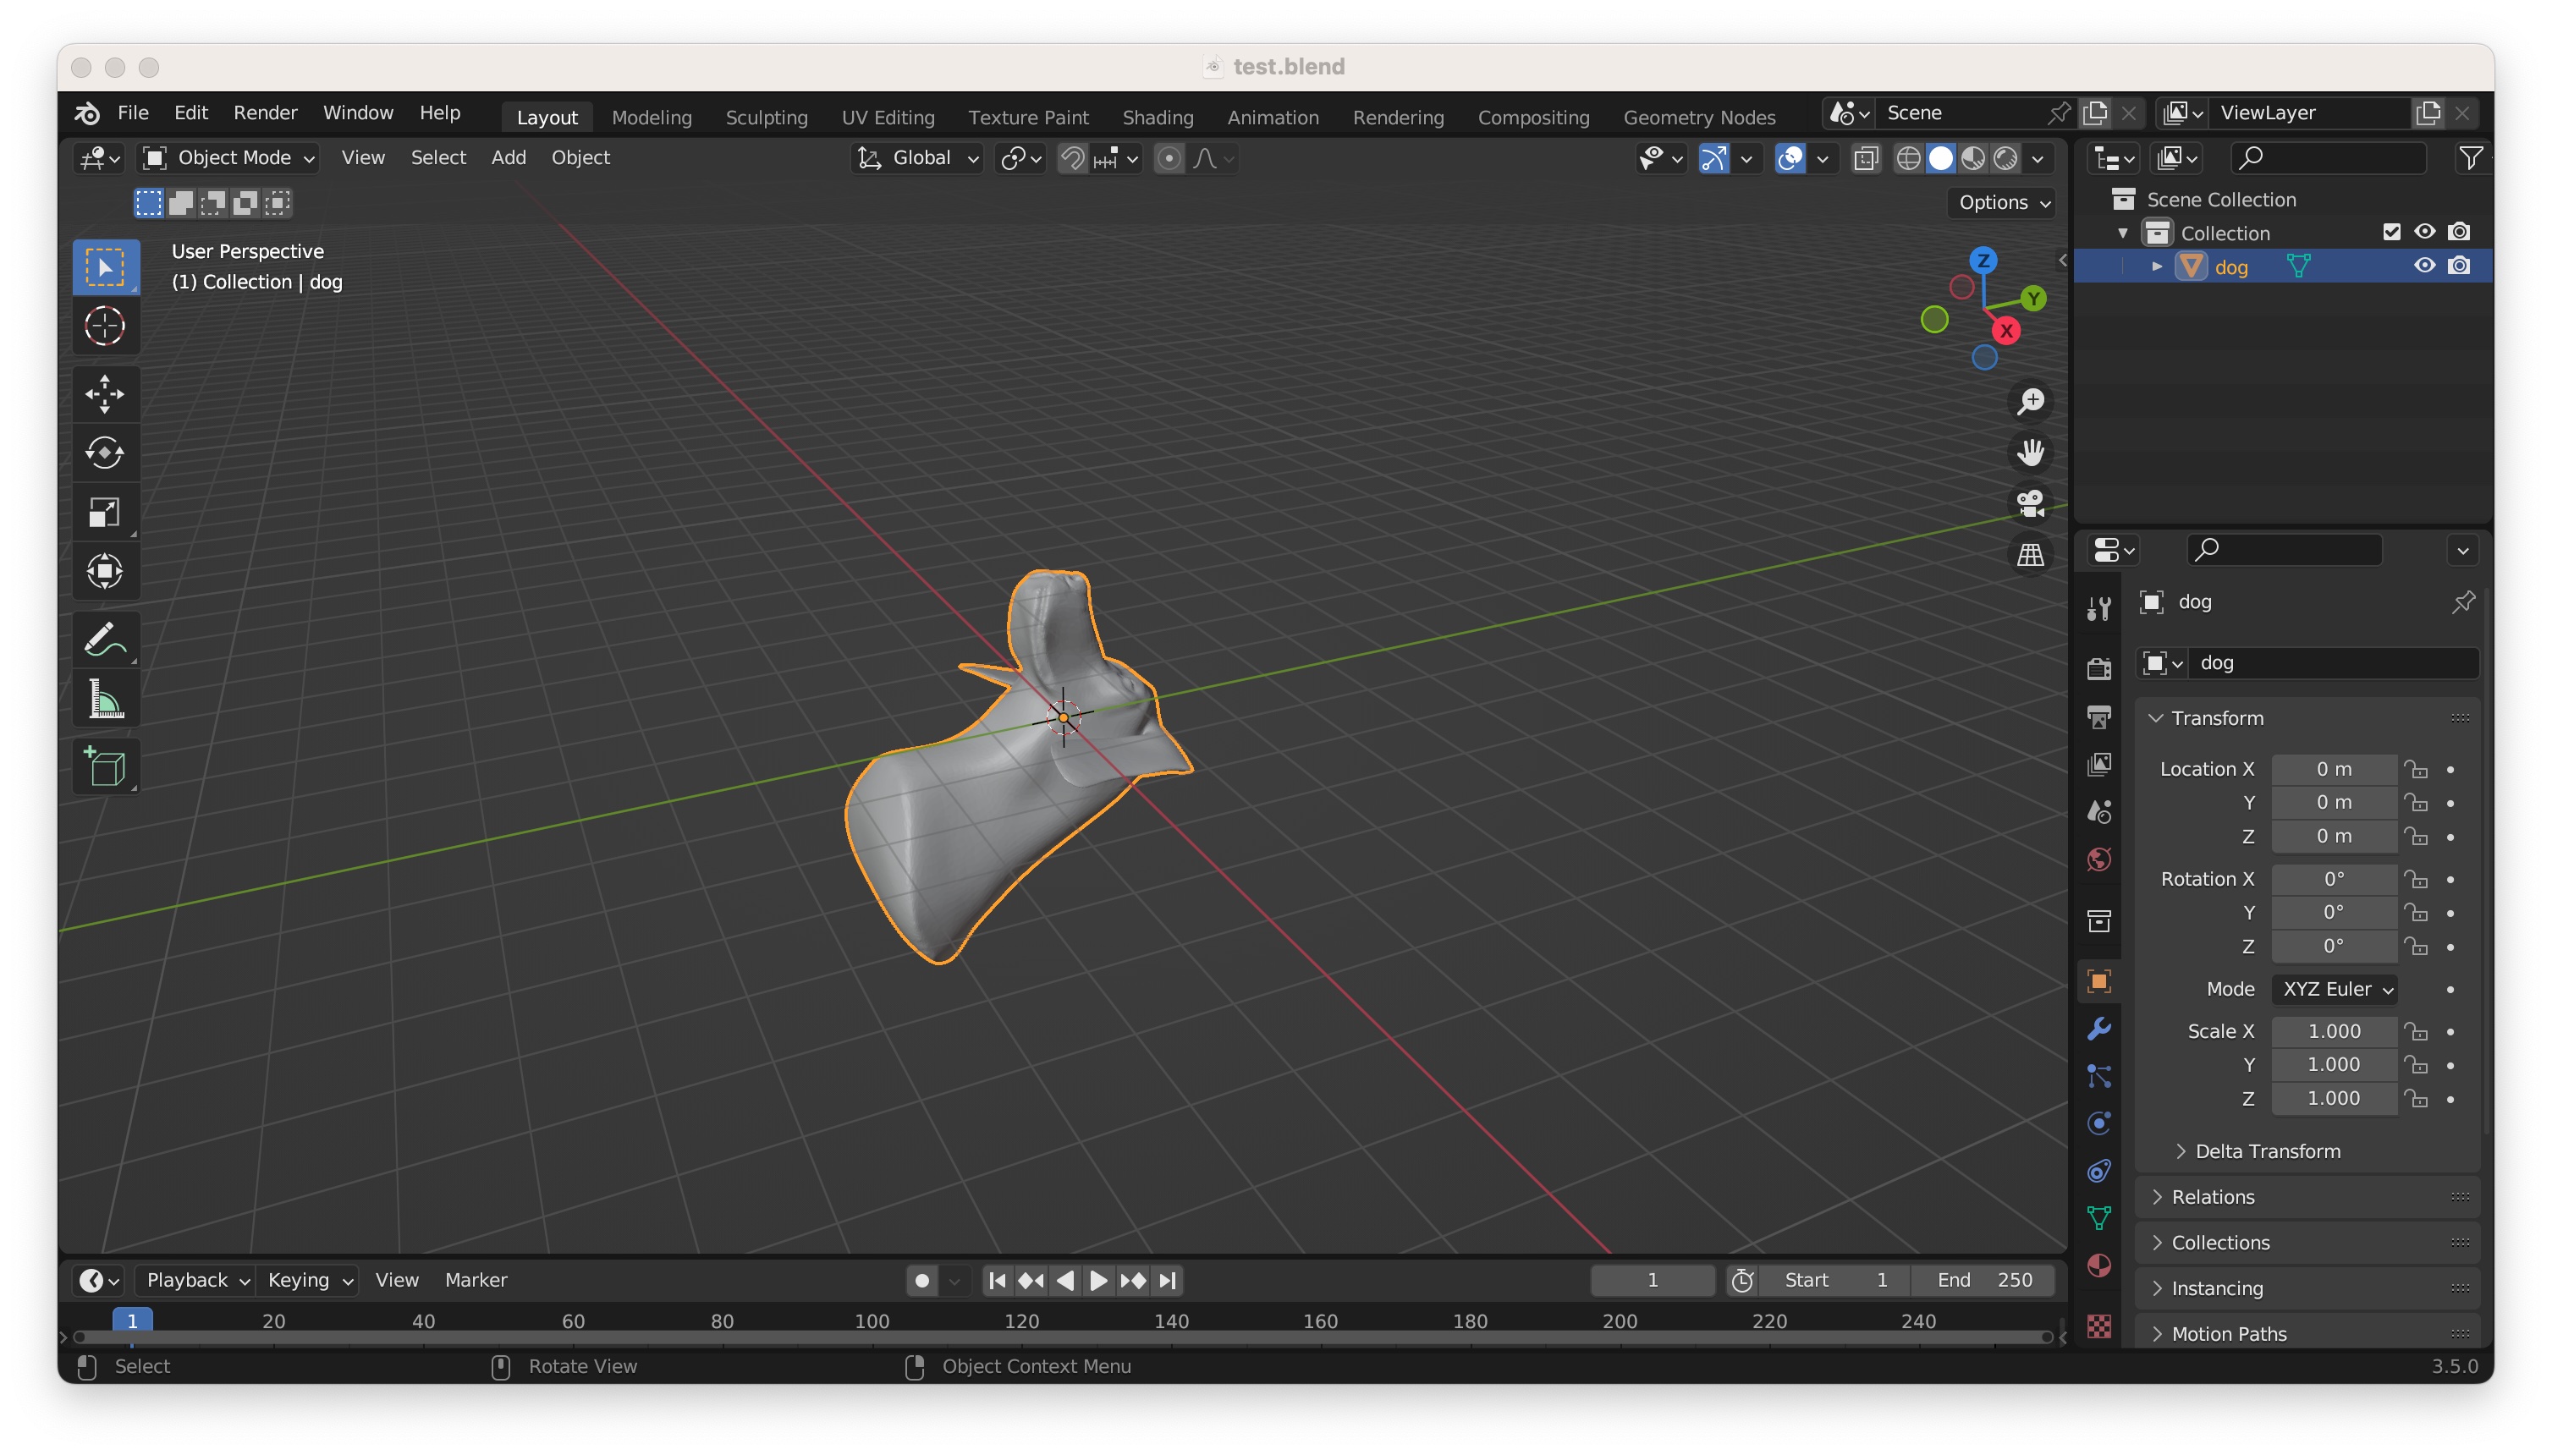The image size is (2552, 1455).
Task: Click the current frame number field
Action: click(1652, 1280)
